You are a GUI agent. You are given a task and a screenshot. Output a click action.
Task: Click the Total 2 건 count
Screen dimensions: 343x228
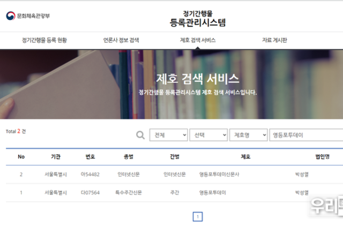(16, 131)
